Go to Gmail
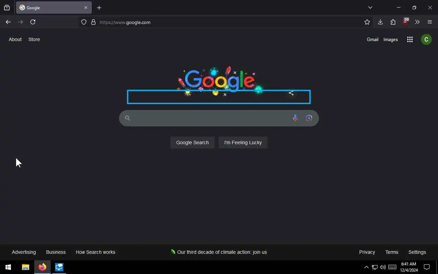 click(373, 39)
